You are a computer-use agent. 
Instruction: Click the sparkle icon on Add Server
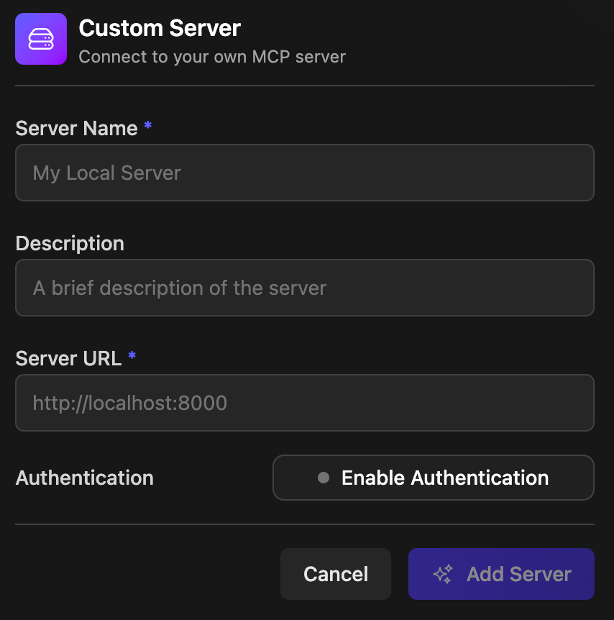point(443,574)
